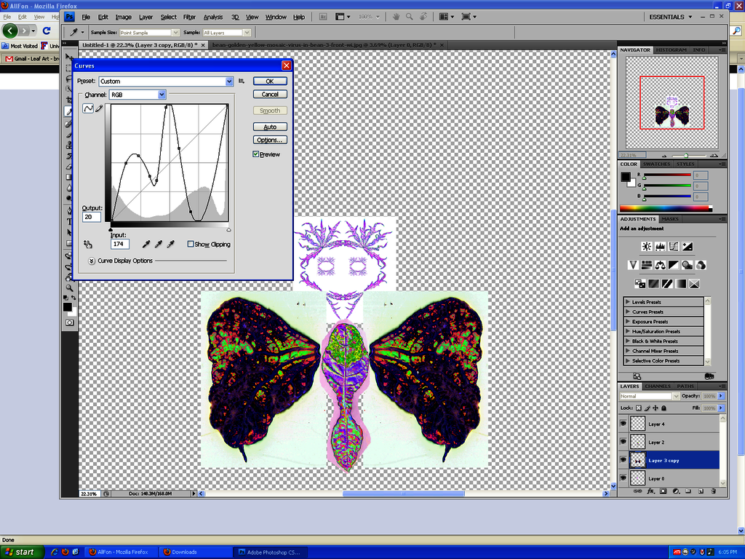Click the Create new layer icon
The height and width of the screenshot is (559, 745).
(x=701, y=491)
